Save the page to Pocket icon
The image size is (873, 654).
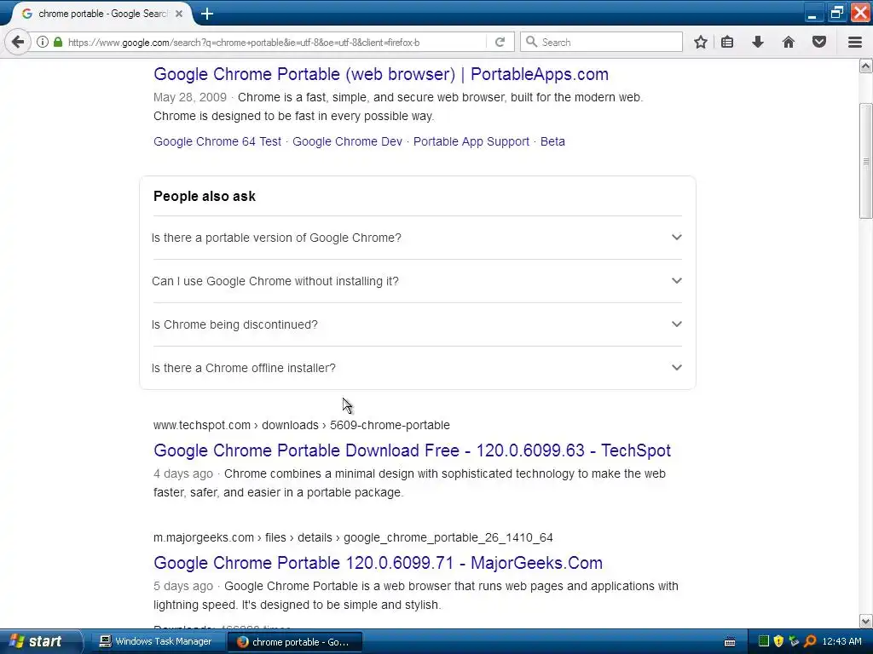coord(819,43)
